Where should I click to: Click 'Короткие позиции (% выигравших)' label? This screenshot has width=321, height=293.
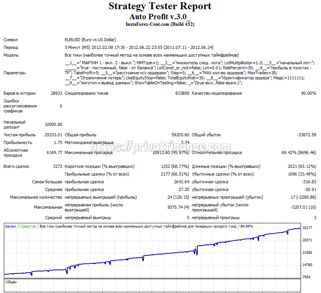[x=100, y=167]
